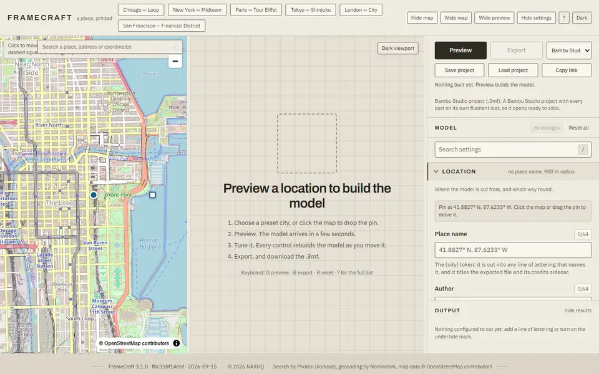Click the Export button
The height and width of the screenshot is (374, 599).
coord(516,50)
